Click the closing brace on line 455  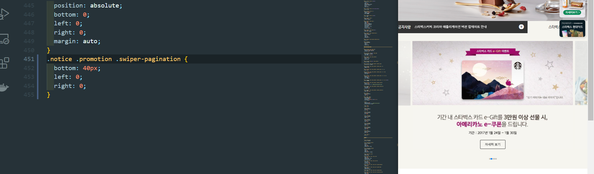tap(49, 95)
